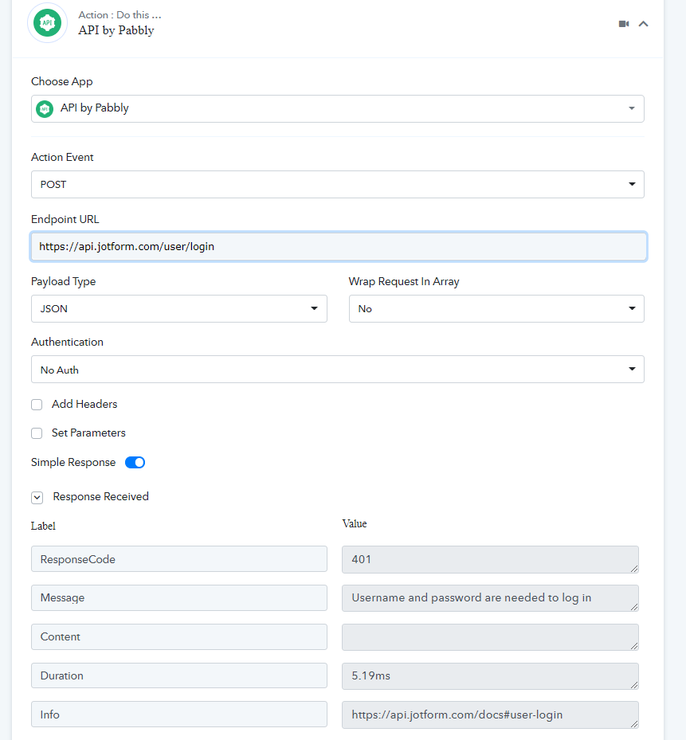Click the 'Authentication' label
The height and width of the screenshot is (740, 686).
coord(67,343)
